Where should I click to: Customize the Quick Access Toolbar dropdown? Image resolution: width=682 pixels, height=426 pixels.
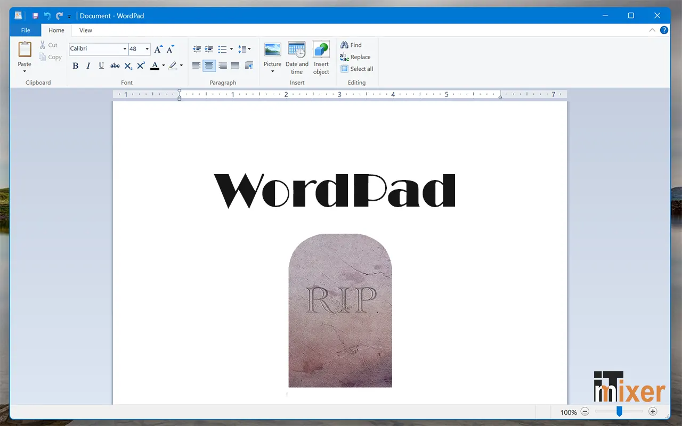(x=69, y=17)
